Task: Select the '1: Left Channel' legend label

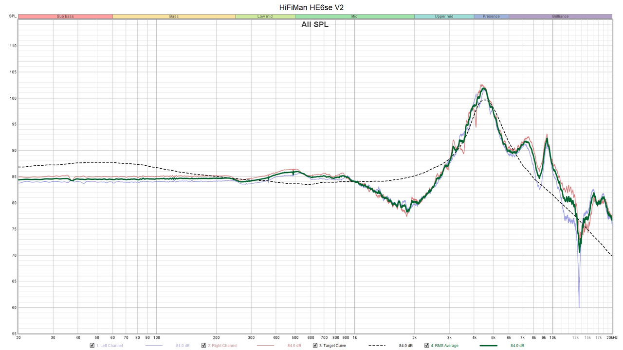Action: 110,346
